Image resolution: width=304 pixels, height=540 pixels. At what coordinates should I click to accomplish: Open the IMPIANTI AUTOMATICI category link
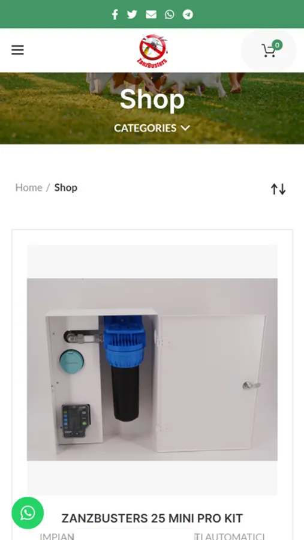(x=152, y=536)
